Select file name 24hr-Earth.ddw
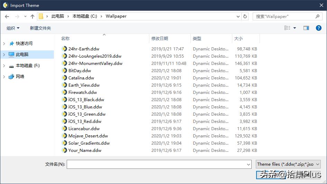Screen dimensions: 327x184 pyautogui.click(x=84, y=49)
